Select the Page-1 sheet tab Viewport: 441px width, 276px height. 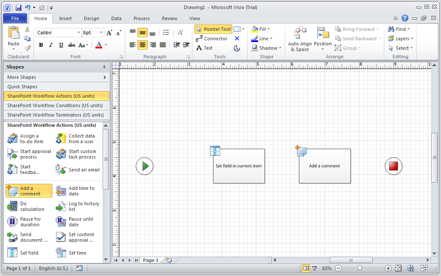(x=150, y=260)
